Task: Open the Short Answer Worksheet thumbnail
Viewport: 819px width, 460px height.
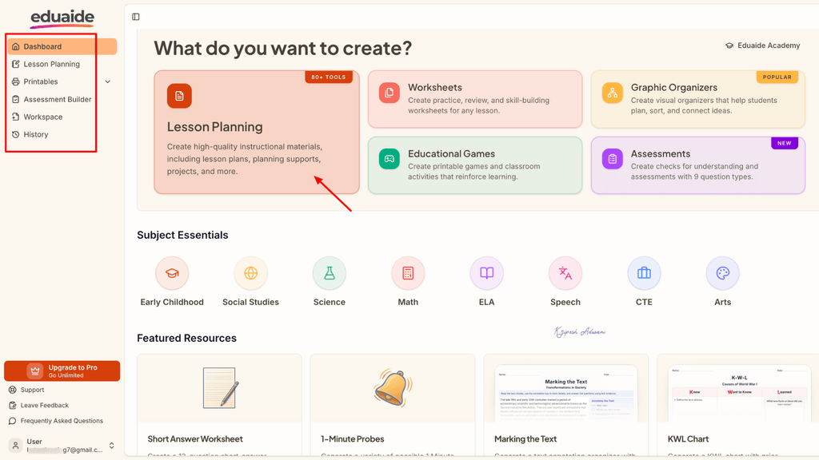Action: [219, 388]
